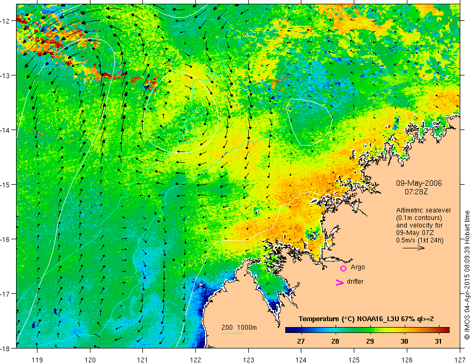Click the latitude axis label -15

click(x=5, y=184)
